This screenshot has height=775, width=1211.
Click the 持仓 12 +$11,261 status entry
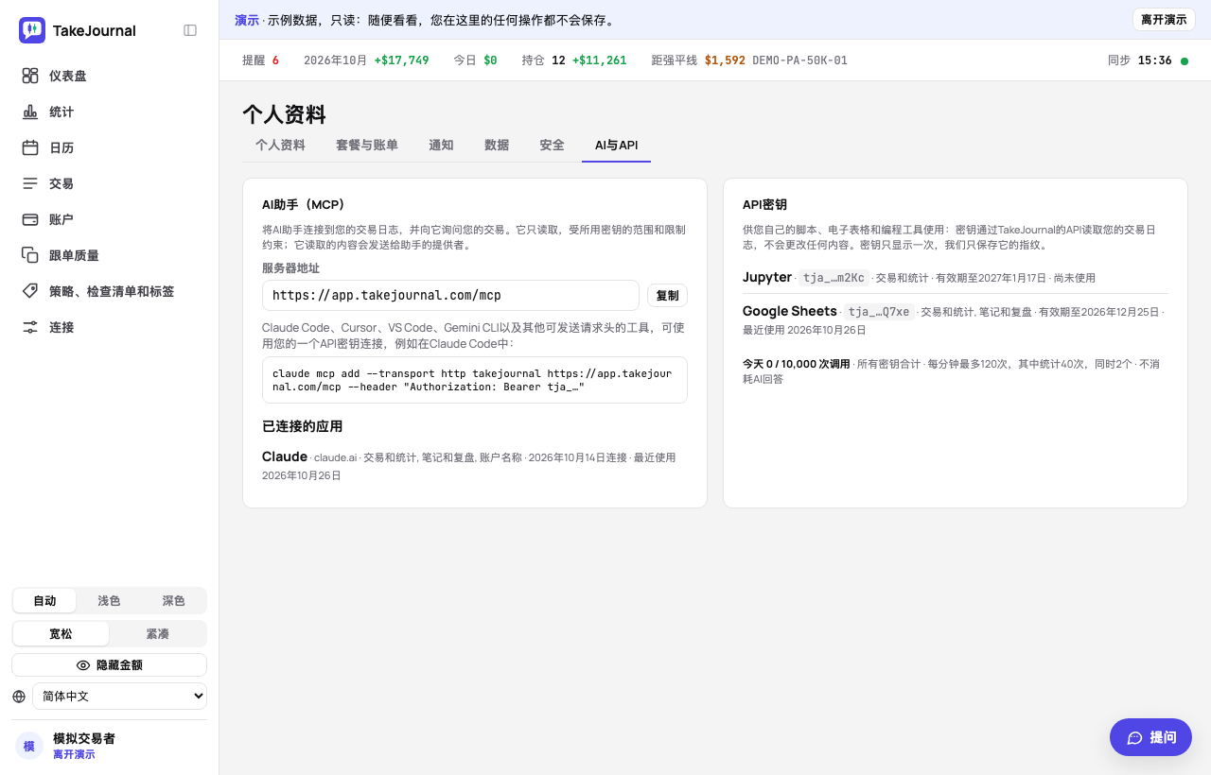574,60
